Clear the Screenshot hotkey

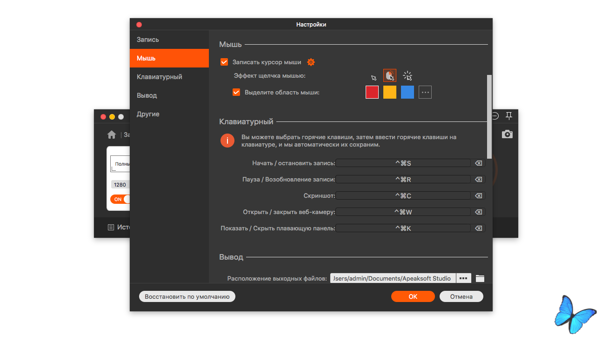pyautogui.click(x=478, y=196)
